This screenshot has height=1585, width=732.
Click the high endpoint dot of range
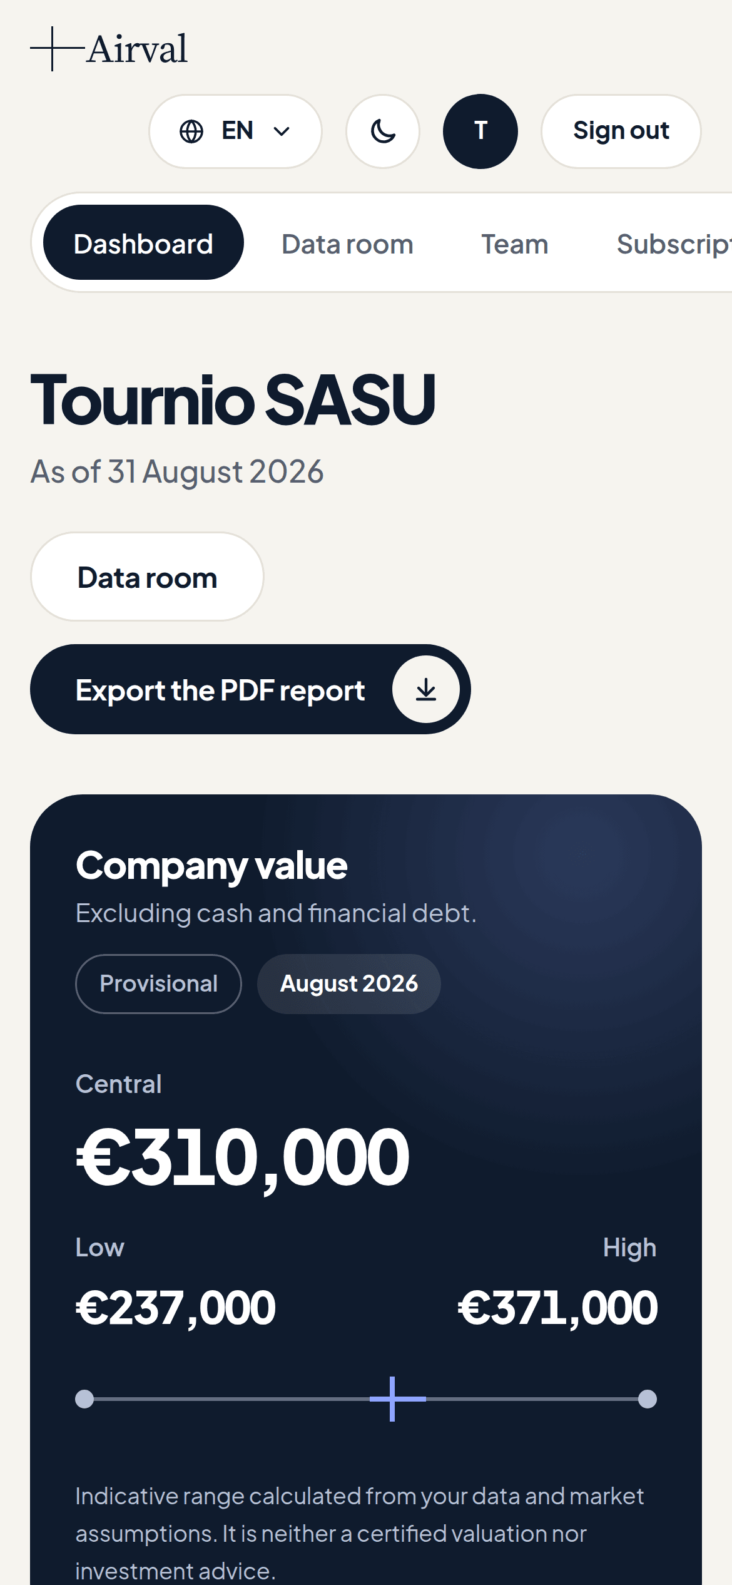(x=648, y=1398)
